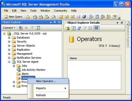Open the Help menu
The width and height of the screenshot is (132, 101).
[x=74, y=11]
